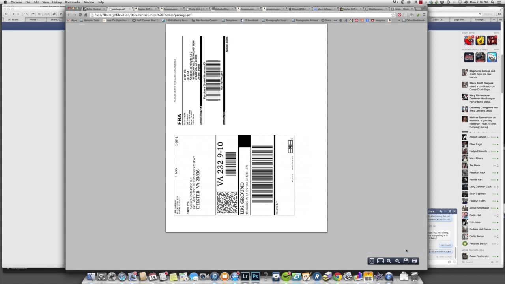This screenshot has width=505, height=284.
Task: Switch to the Pretty Link tab
Action: pos(196,9)
